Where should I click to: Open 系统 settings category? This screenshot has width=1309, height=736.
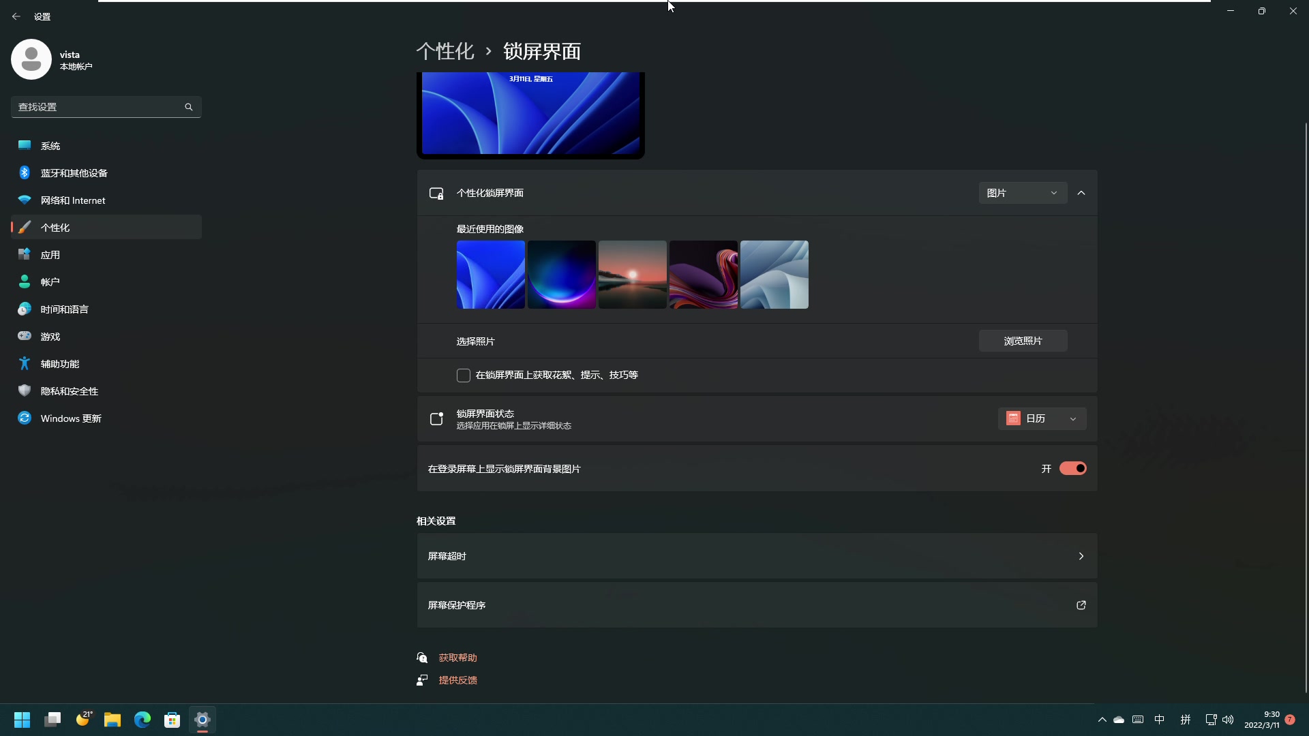point(106,146)
